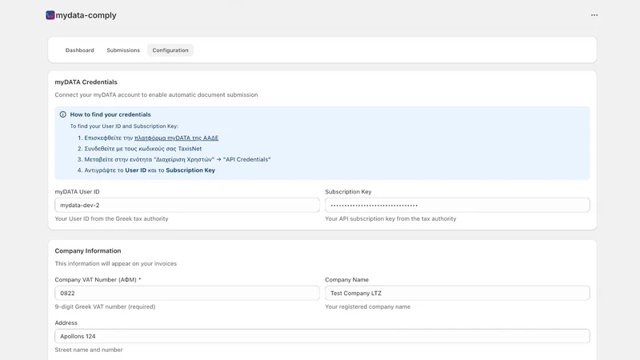Click the Subscription Key field label
The height and width of the screenshot is (360, 640).
348,192
